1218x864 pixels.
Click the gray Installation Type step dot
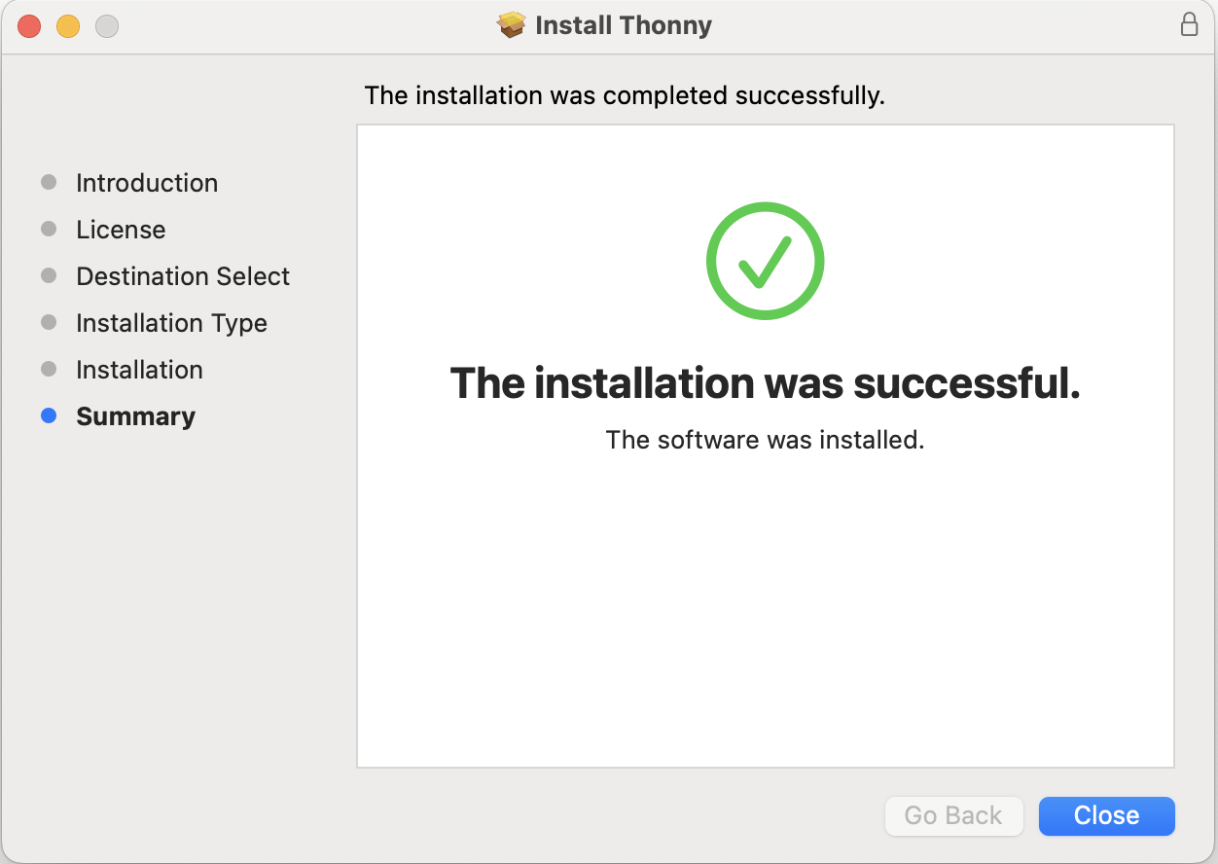point(49,322)
